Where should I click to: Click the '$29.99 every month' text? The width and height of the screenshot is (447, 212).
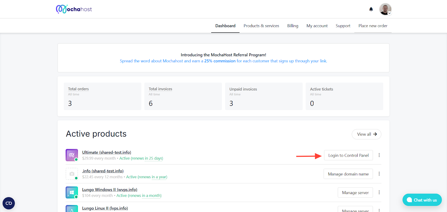tap(99, 158)
